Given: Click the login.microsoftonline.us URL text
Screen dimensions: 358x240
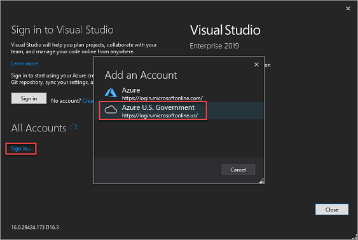Looking at the screenshot, I should [x=160, y=116].
